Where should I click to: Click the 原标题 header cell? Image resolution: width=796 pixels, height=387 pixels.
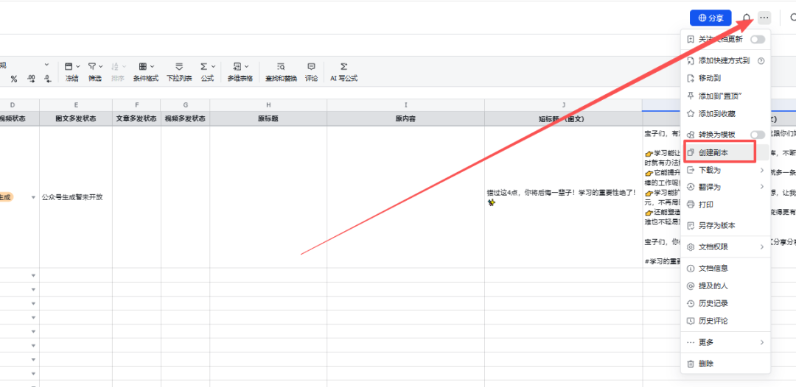[268, 118]
